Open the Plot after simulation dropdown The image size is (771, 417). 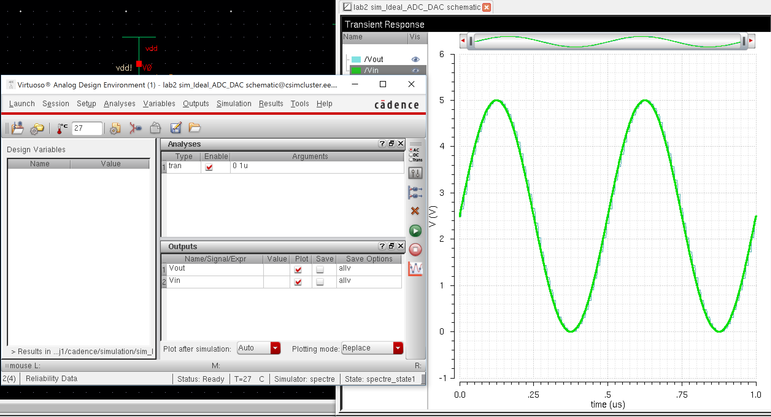(x=275, y=348)
